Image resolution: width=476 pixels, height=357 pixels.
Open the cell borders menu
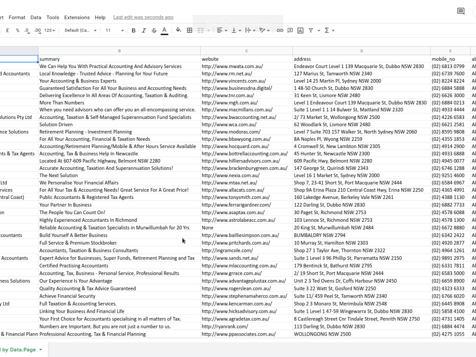[x=189, y=30]
